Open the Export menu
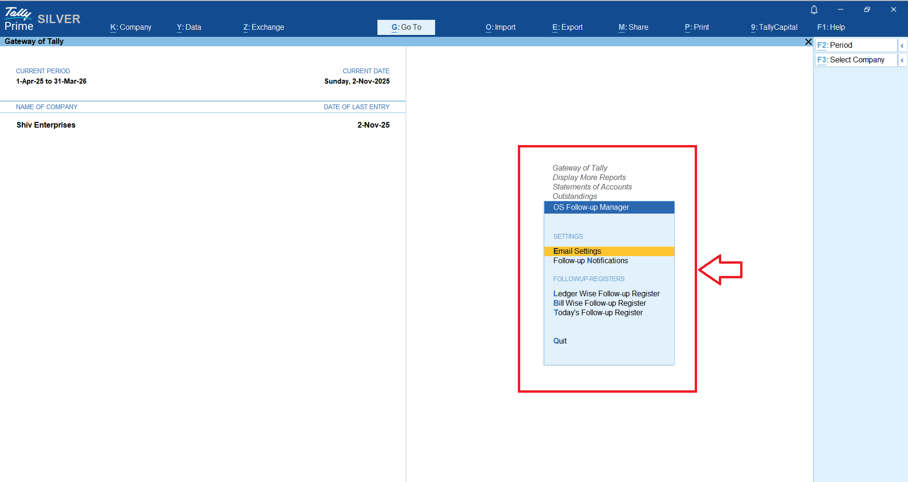 tap(567, 27)
